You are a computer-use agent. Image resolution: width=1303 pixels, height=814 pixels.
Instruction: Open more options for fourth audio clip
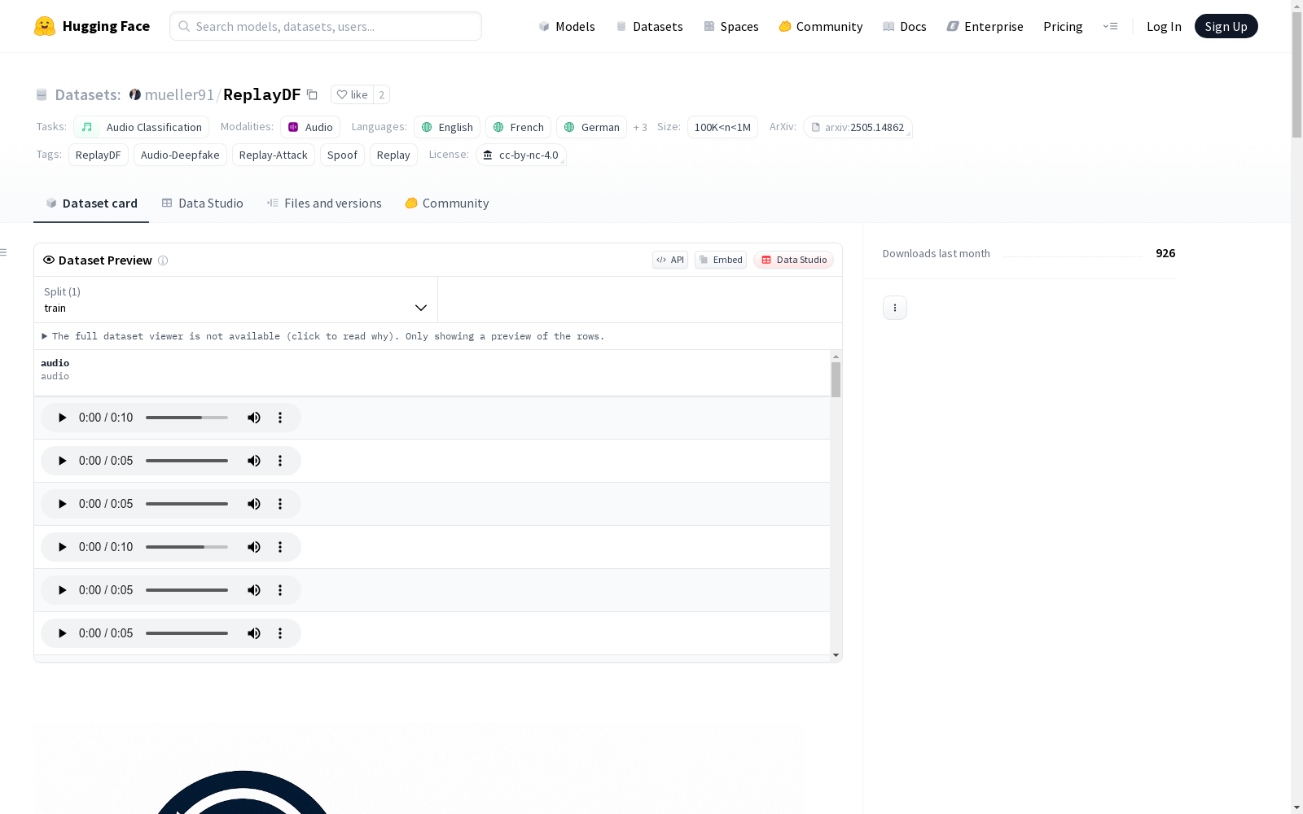[280, 547]
